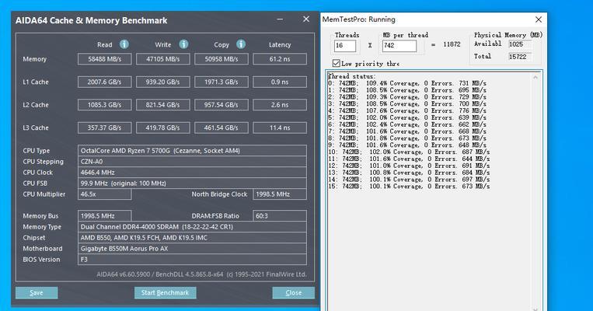Click the Memory Latency value 61.2 ns
The height and width of the screenshot is (311, 593).
tap(280, 59)
